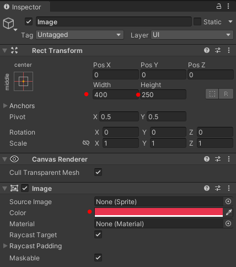
Task: Open Material object picker
Action: [228, 223]
